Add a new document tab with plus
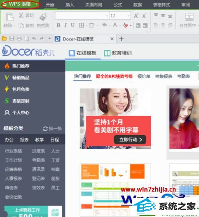Image resolution: width=199 pixels, height=217 pixels. point(121,39)
